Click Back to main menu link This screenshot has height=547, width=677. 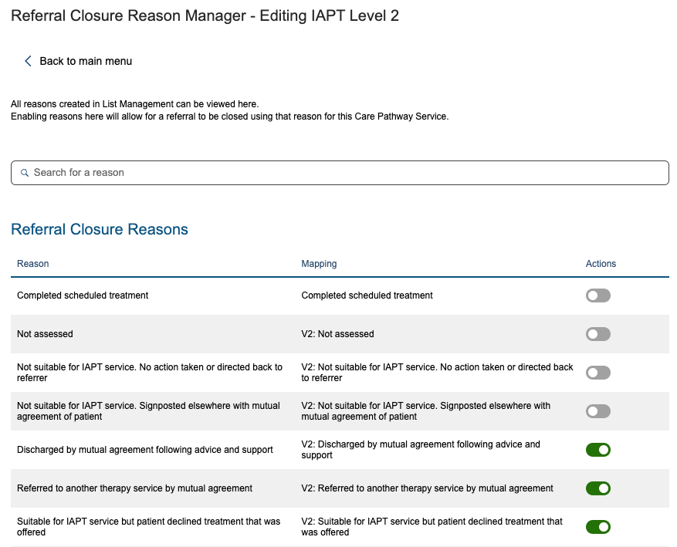pos(85,61)
